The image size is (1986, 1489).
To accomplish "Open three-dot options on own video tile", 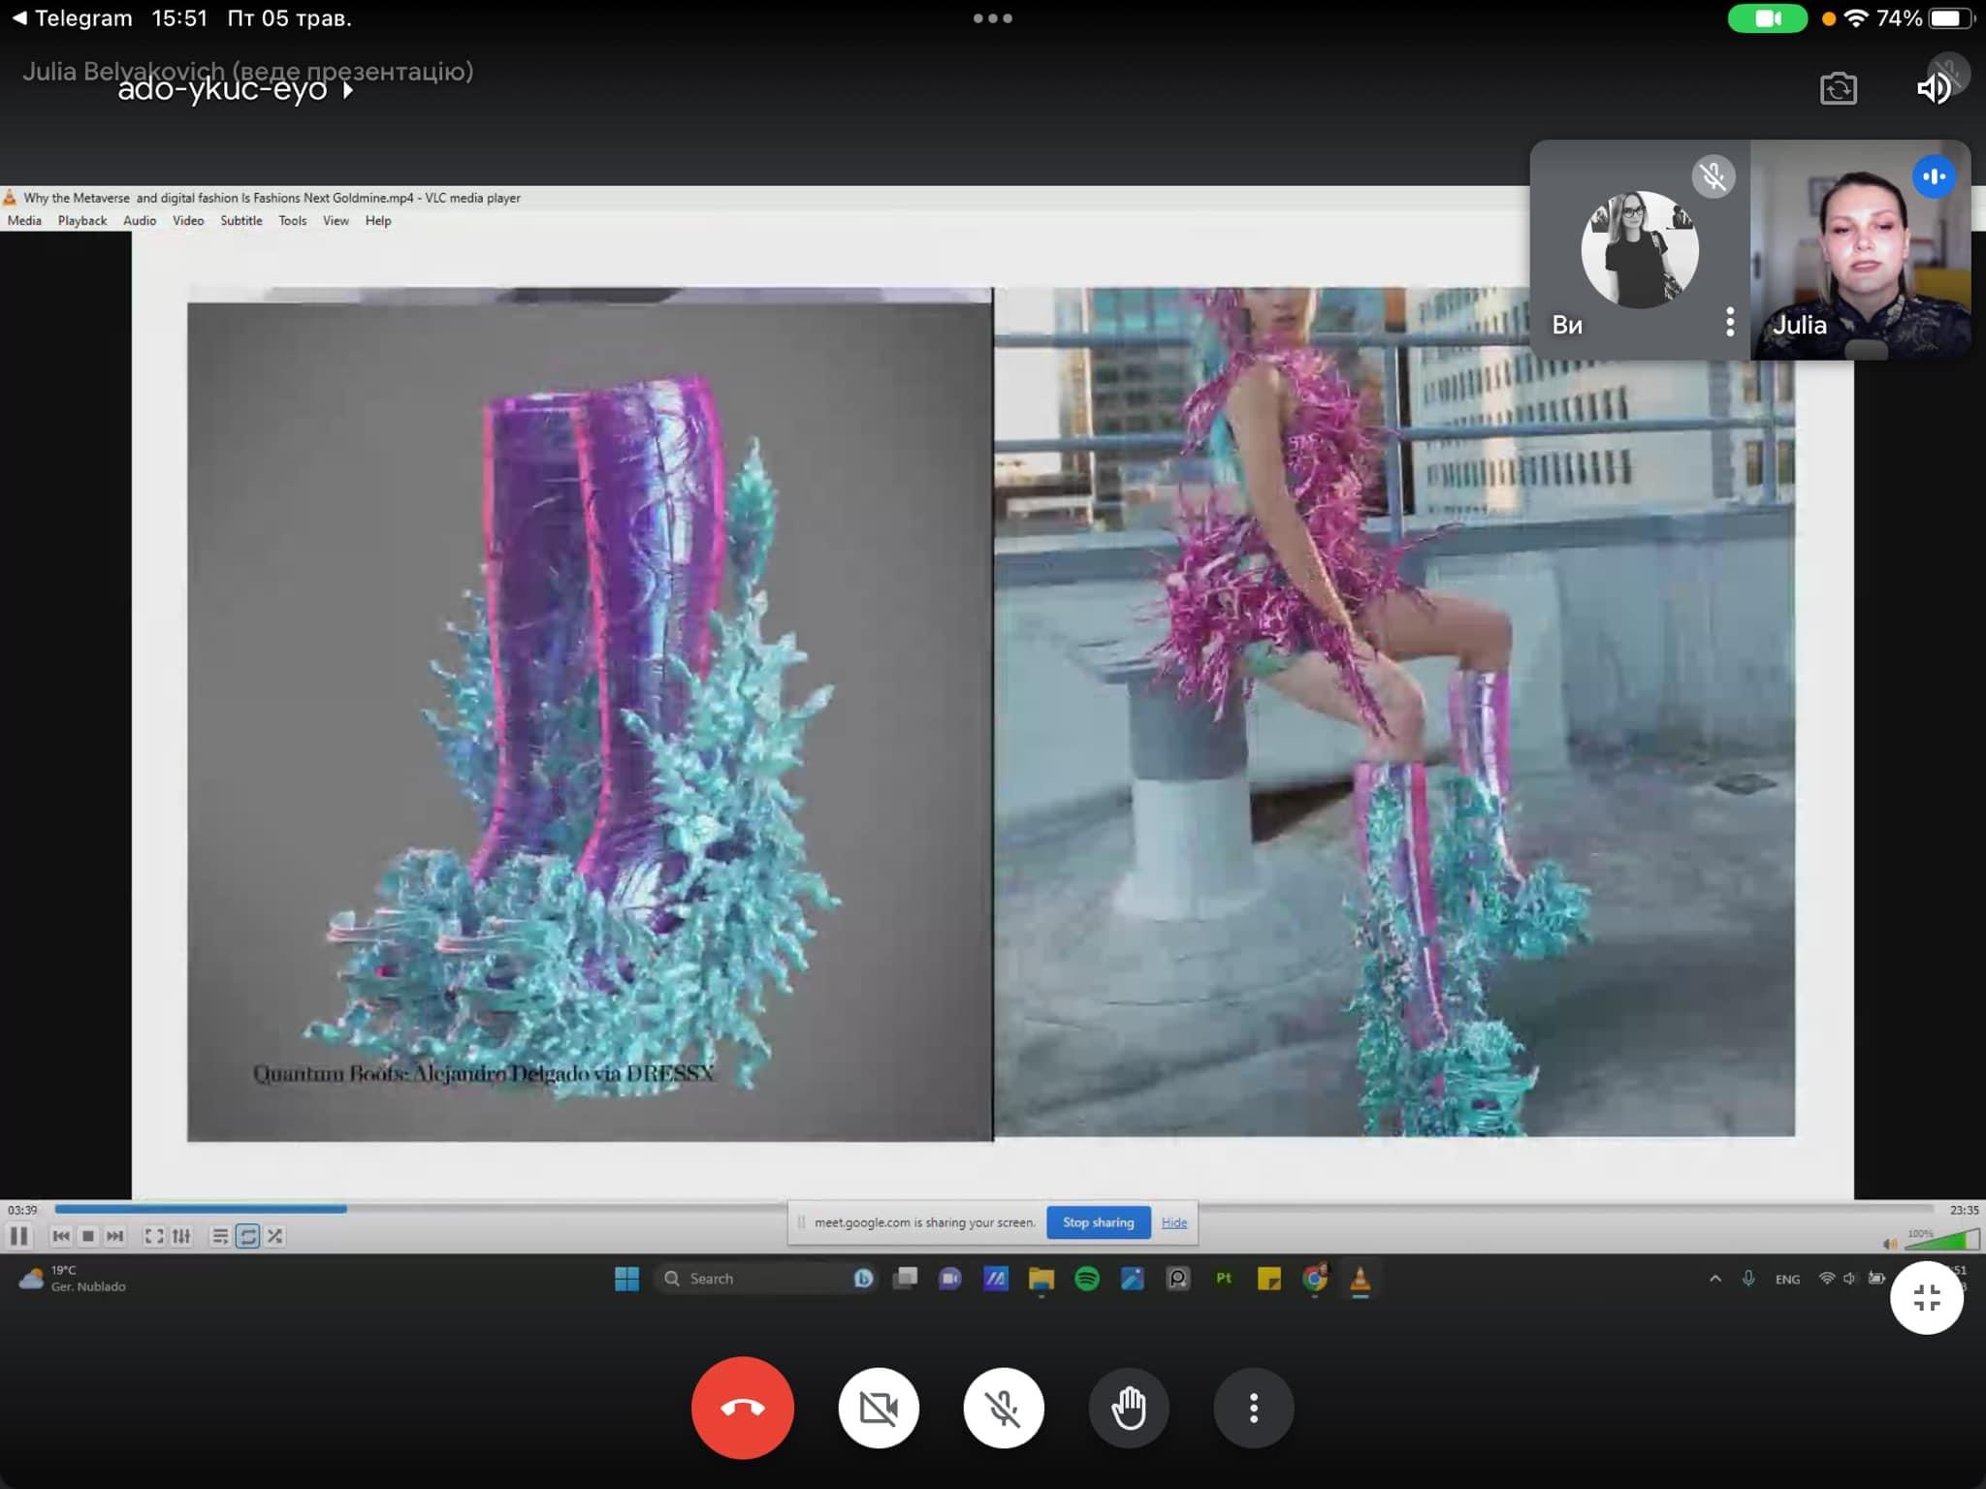I will [1729, 322].
